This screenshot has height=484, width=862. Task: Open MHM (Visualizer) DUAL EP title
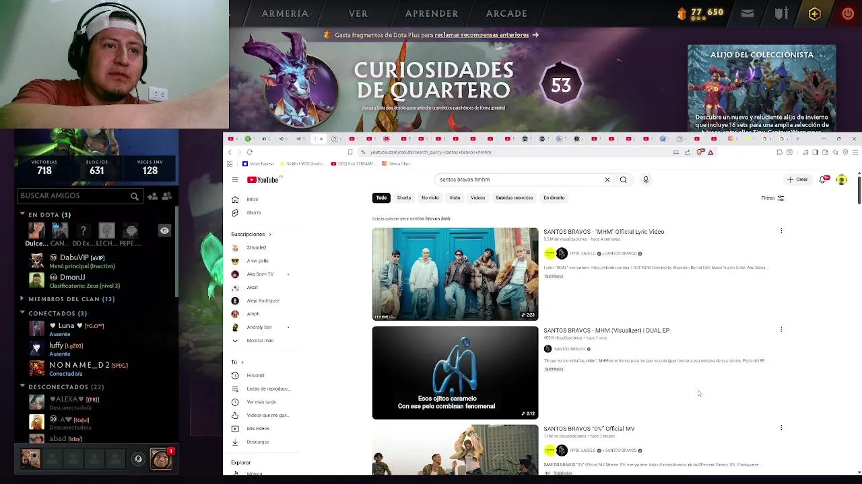tap(606, 330)
